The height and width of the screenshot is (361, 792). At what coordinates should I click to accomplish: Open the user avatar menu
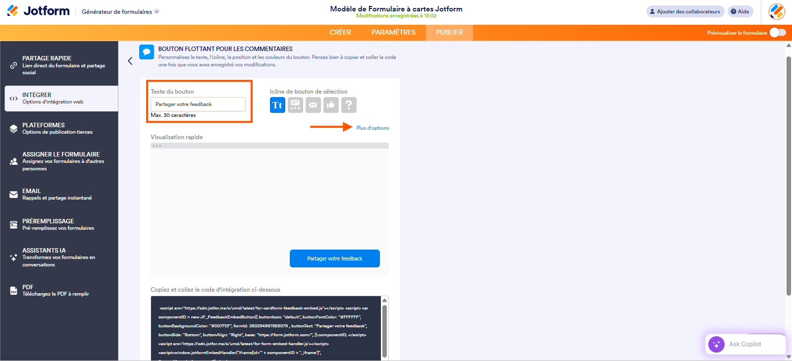[x=777, y=11]
